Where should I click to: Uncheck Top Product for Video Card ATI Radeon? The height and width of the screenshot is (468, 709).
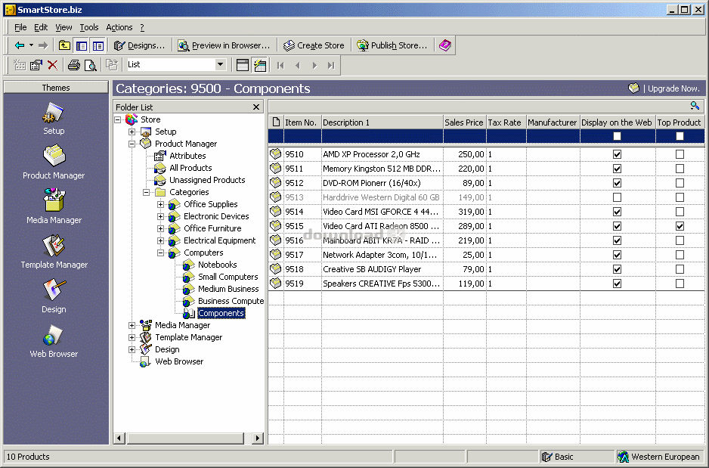(680, 226)
